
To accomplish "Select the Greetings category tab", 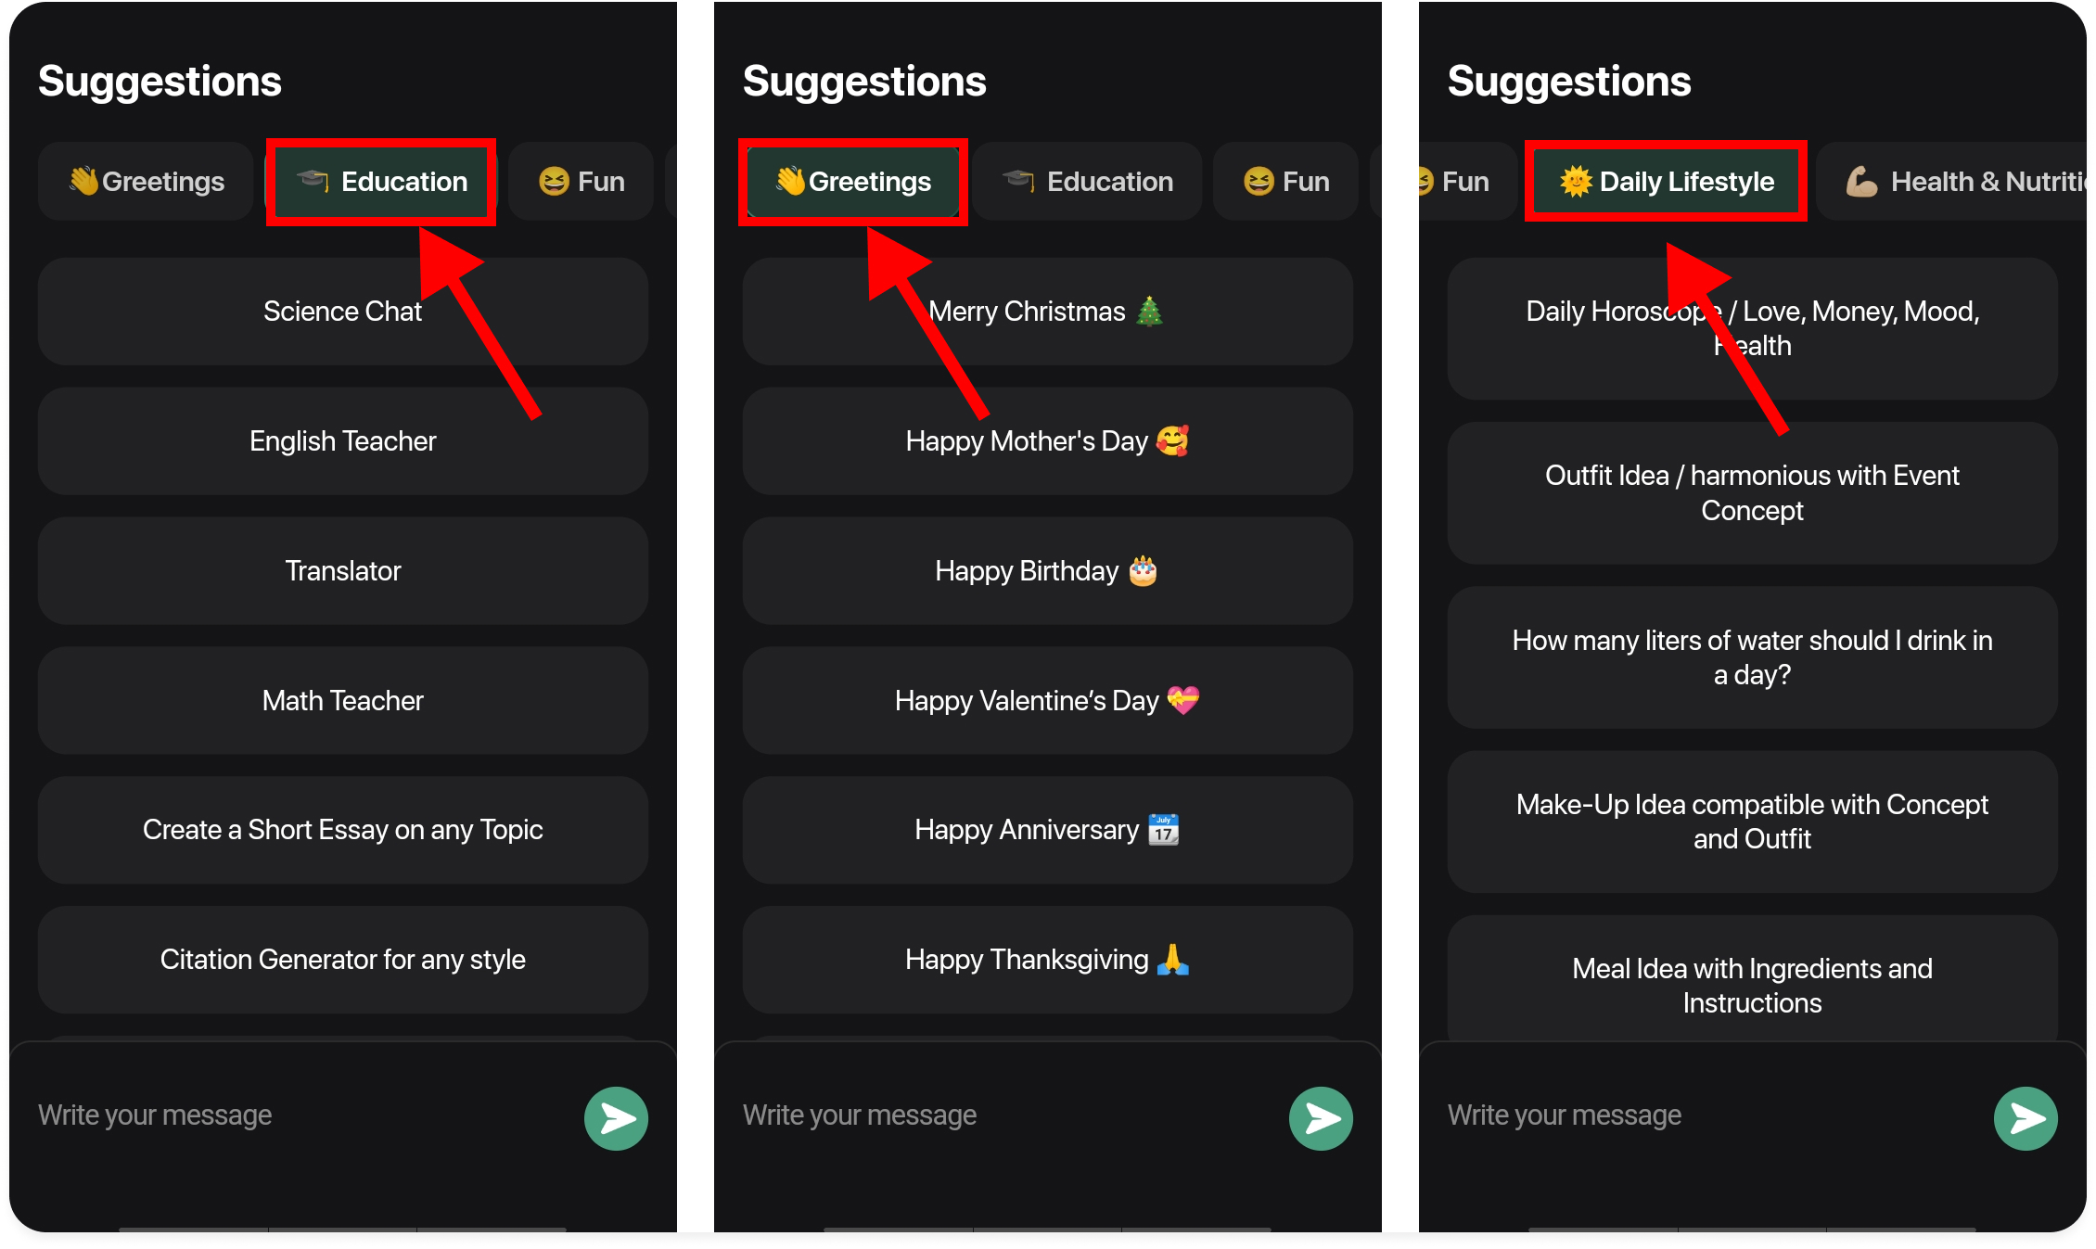I will [849, 182].
